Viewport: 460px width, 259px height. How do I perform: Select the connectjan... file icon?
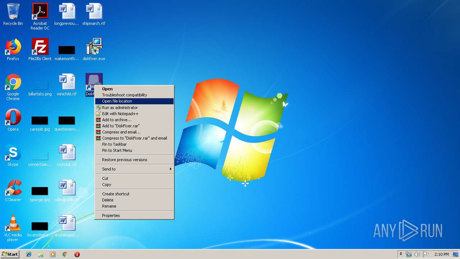[40, 159]
